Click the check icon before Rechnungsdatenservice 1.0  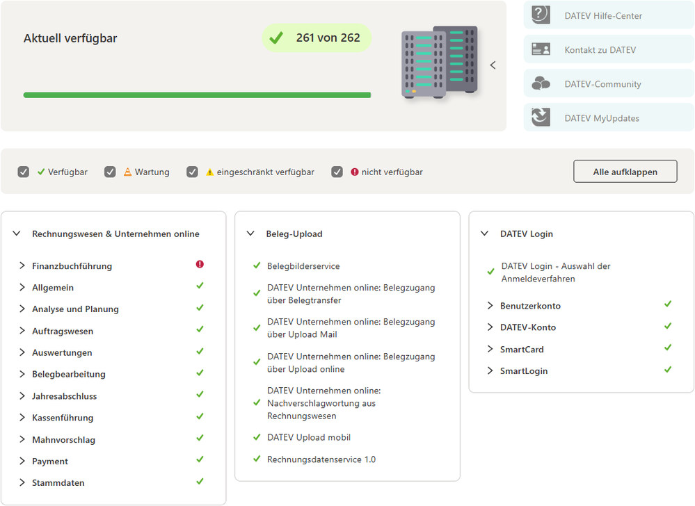pyautogui.click(x=257, y=459)
